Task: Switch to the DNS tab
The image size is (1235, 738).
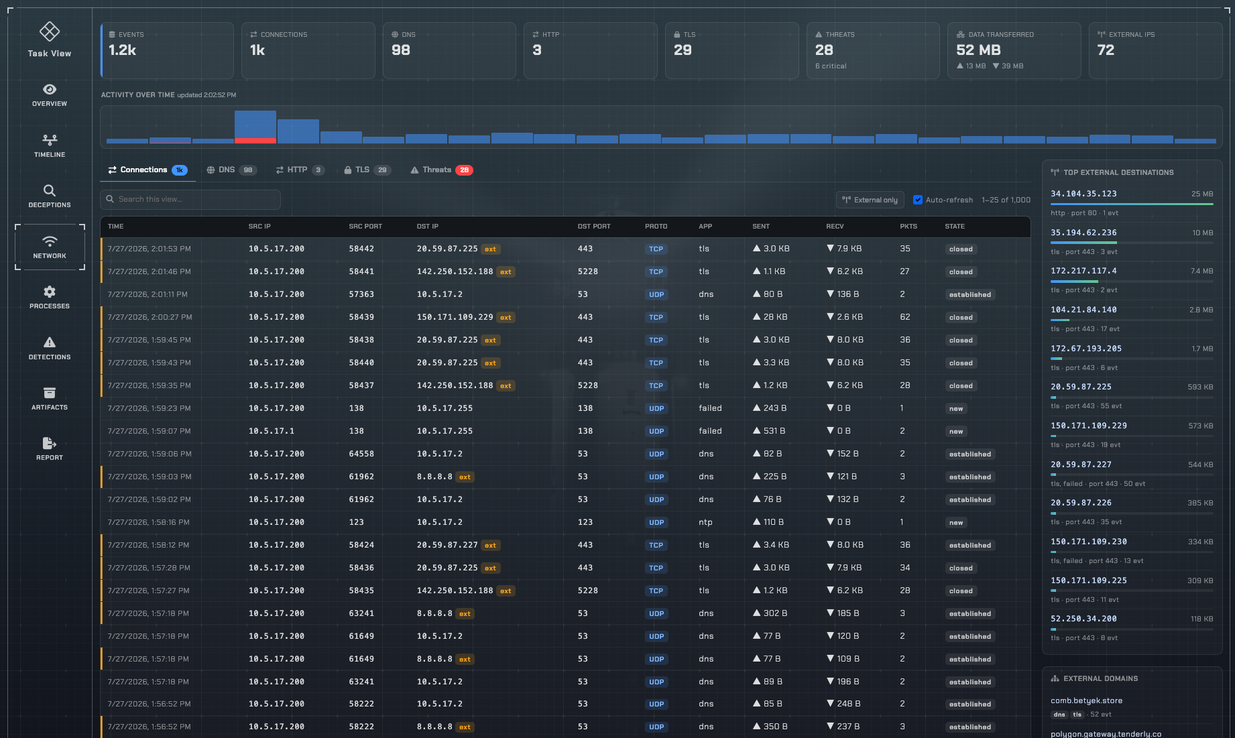Action: 231,170
